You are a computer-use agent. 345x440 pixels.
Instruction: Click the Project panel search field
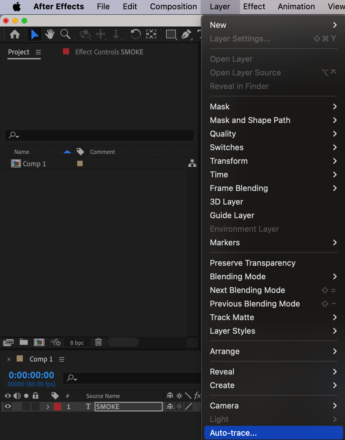[99, 135]
